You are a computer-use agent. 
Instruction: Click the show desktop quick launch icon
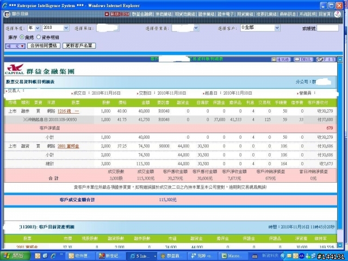[46, 256]
